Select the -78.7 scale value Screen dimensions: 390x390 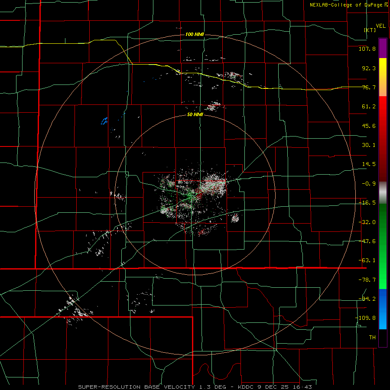pyautogui.click(x=367, y=280)
